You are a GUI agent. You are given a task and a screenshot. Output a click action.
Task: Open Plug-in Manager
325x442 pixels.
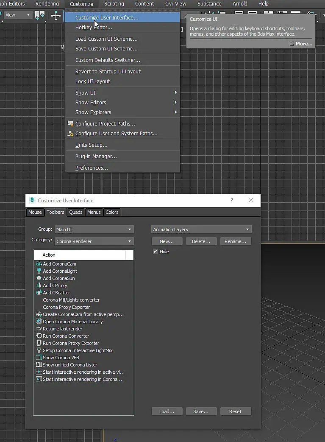coord(122,157)
